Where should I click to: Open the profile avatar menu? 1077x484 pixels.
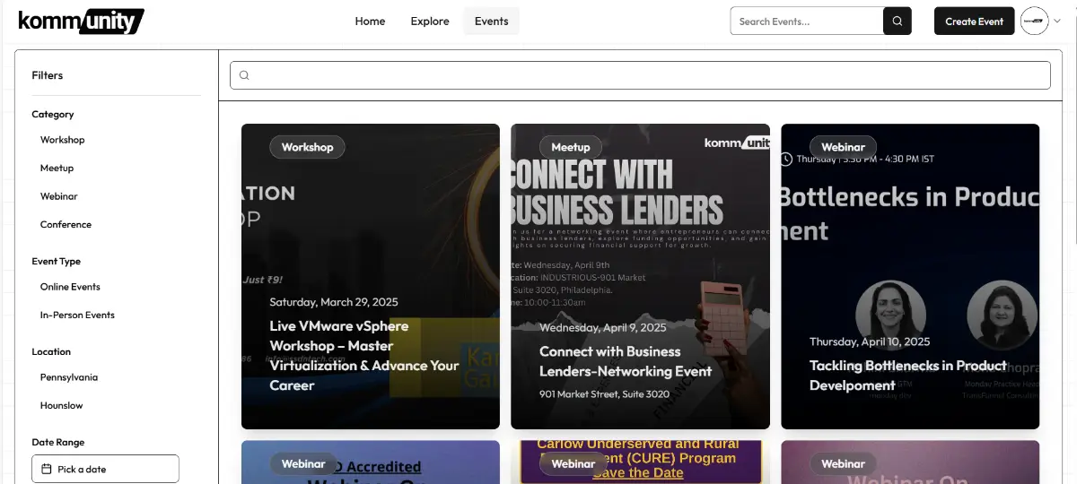click(x=1035, y=22)
